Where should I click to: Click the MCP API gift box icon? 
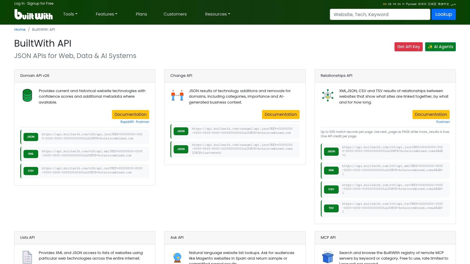pos(328,257)
